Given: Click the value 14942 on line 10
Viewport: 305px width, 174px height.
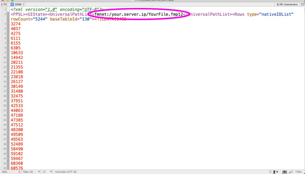Looking at the screenshot, I should 17,57.
